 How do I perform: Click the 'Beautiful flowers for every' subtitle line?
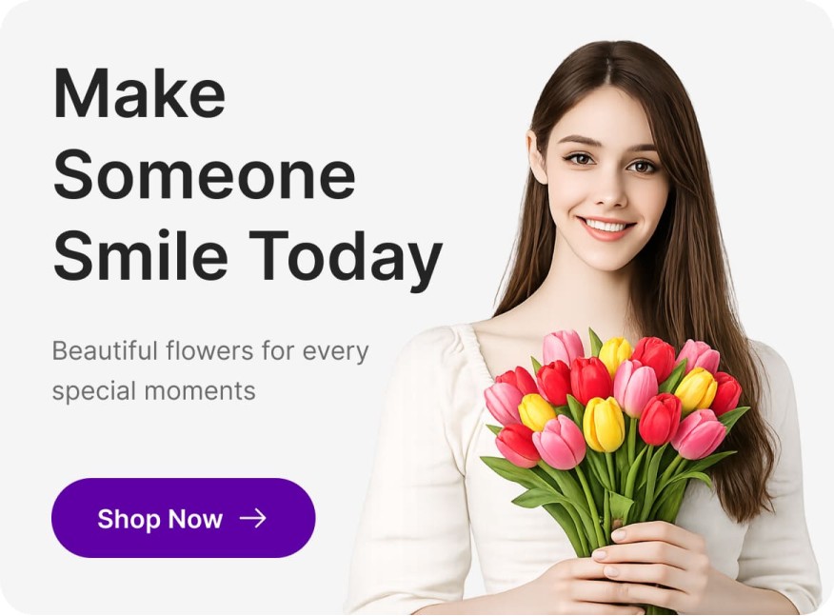[x=210, y=351]
